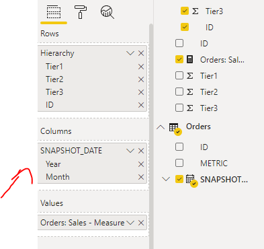Click the Tier2 field name in fields list
The height and width of the screenshot is (249, 264).
pyautogui.click(x=209, y=92)
